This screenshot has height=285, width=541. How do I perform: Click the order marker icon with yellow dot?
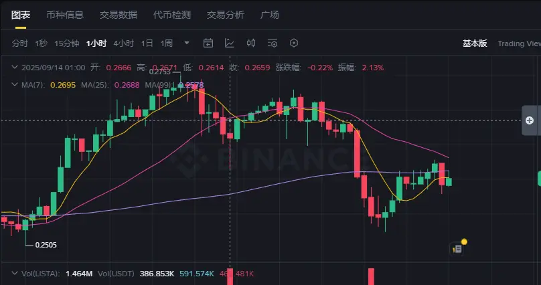click(459, 247)
